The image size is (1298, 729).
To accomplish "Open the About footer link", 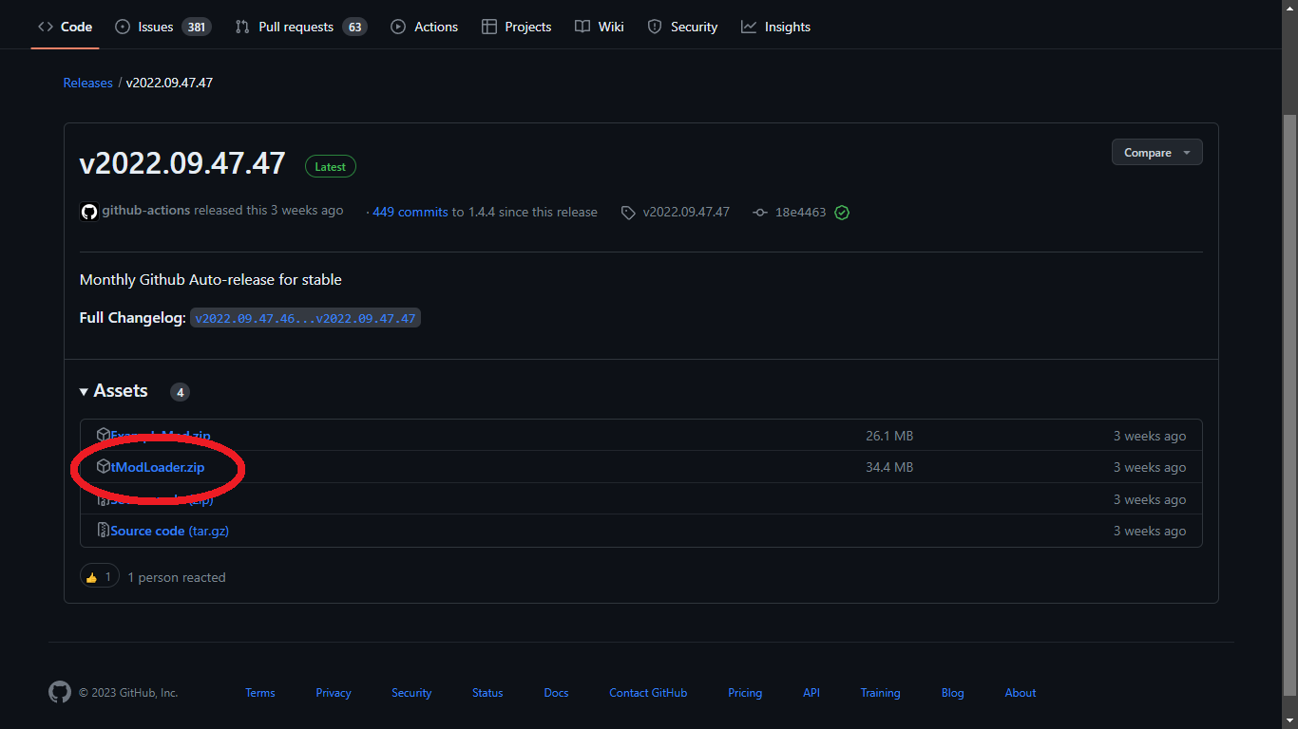I will pyautogui.click(x=1021, y=693).
